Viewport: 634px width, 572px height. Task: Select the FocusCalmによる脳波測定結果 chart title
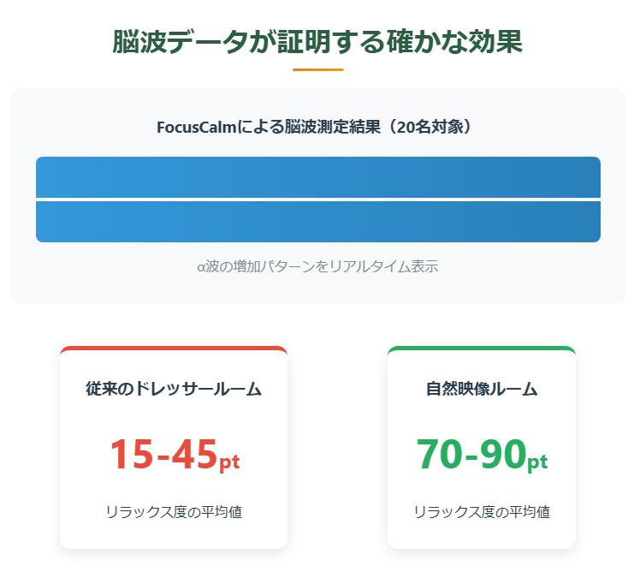[x=317, y=127]
